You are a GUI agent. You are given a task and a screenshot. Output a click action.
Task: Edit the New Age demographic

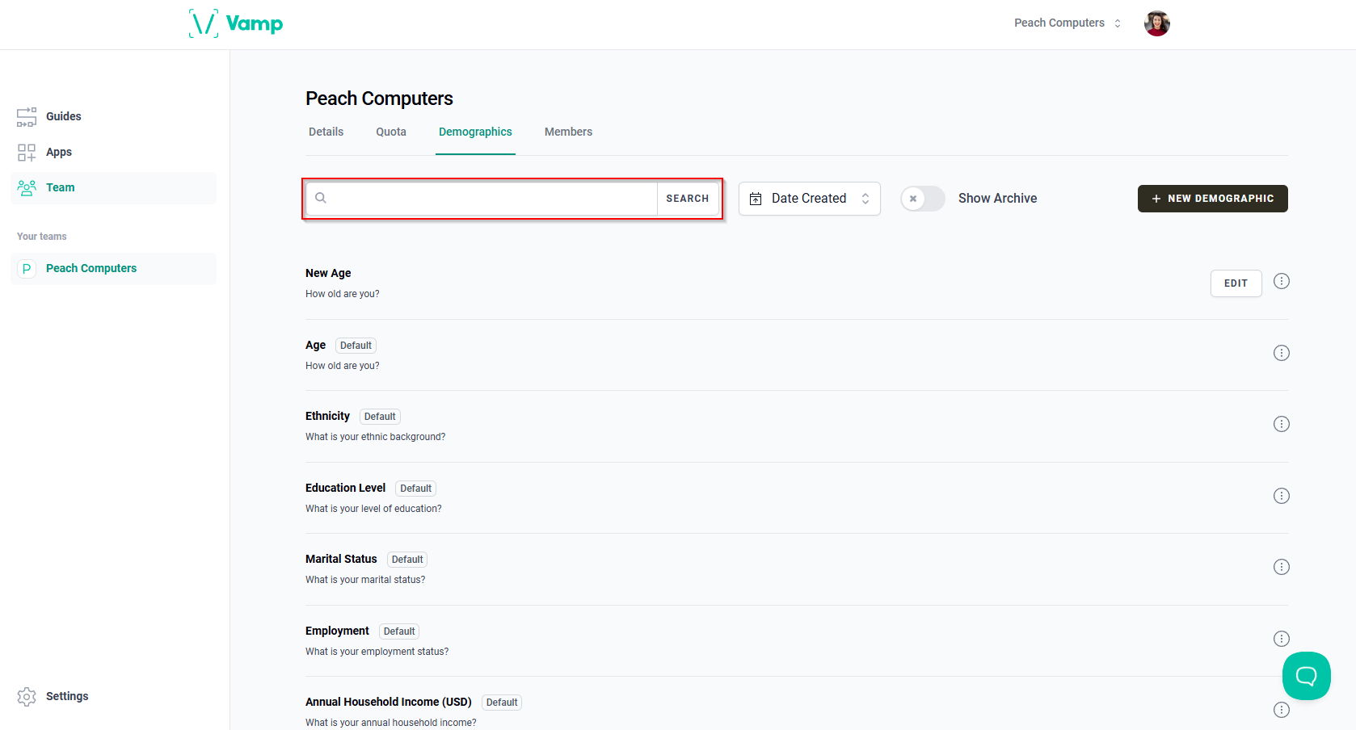coord(1236,283)
